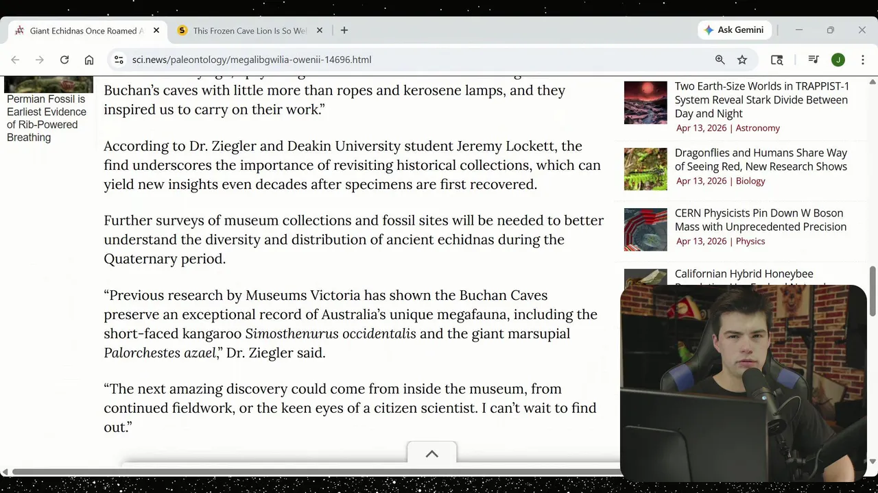Click the Ask Gemini button
Screen dimensions: 878x493
click(735, 30)
